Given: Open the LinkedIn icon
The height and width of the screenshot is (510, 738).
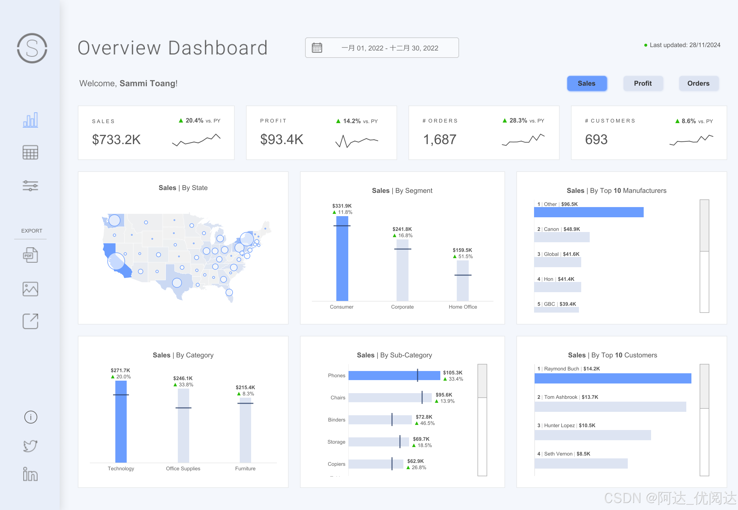Looking at the screenshot, I should pos(30,475).
